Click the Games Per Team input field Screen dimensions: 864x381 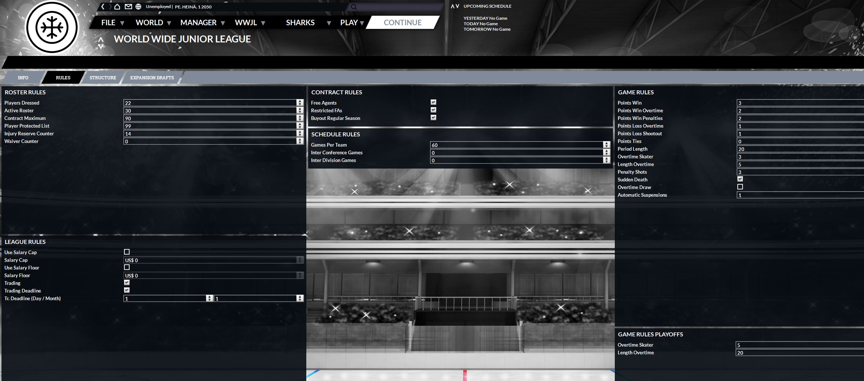tap(516, 145)
